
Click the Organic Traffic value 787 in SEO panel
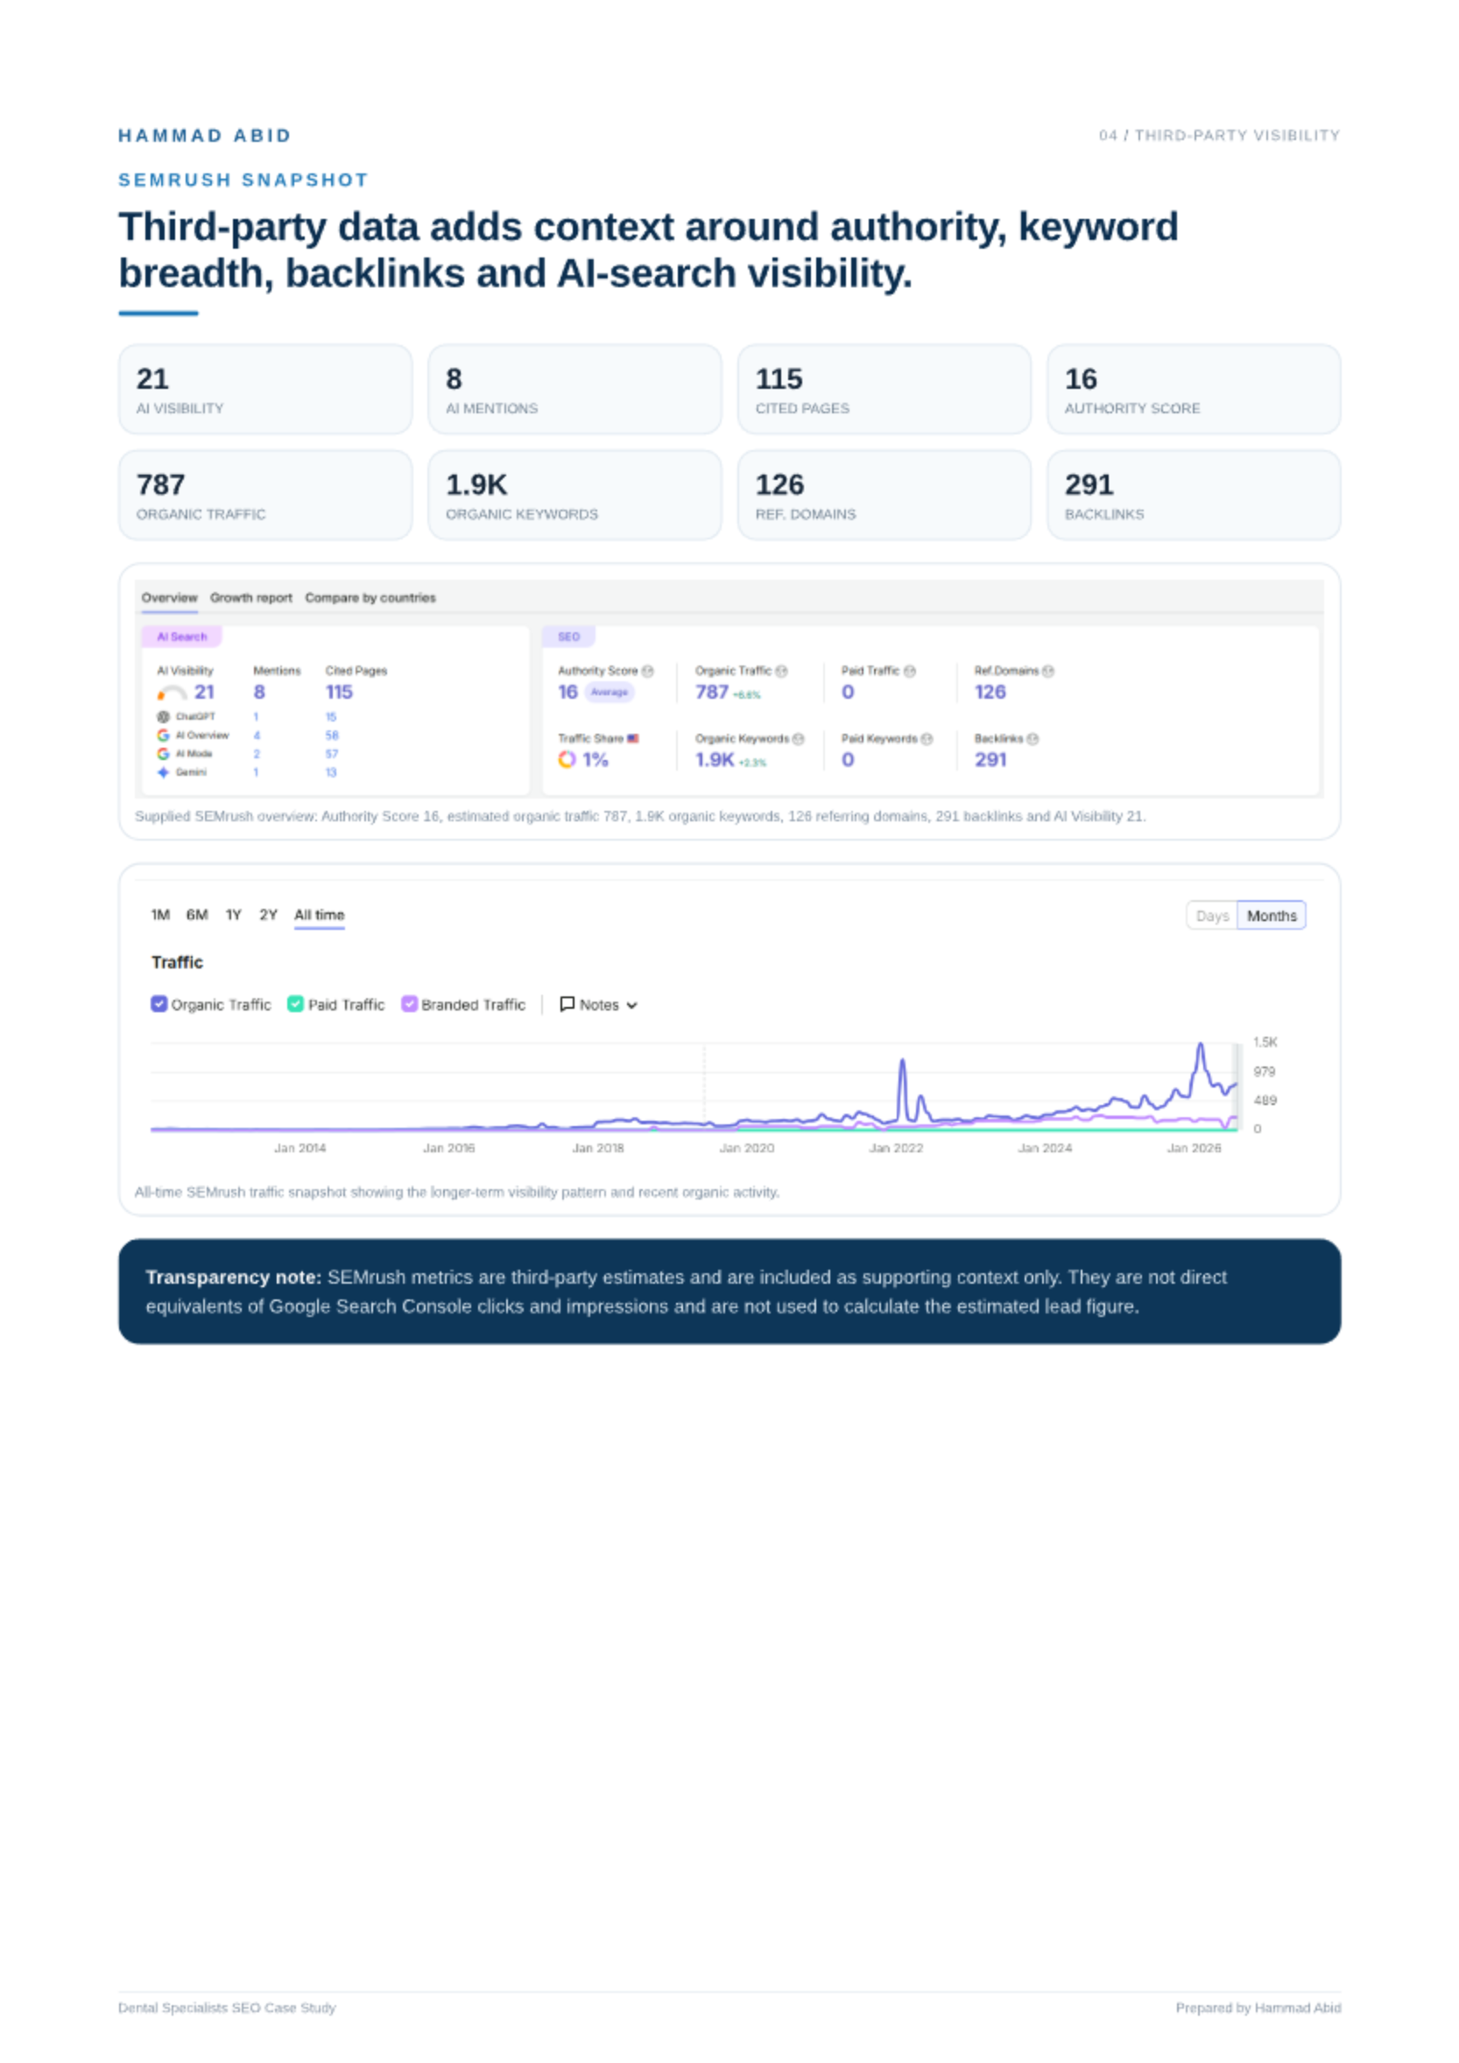coord(711,692)
